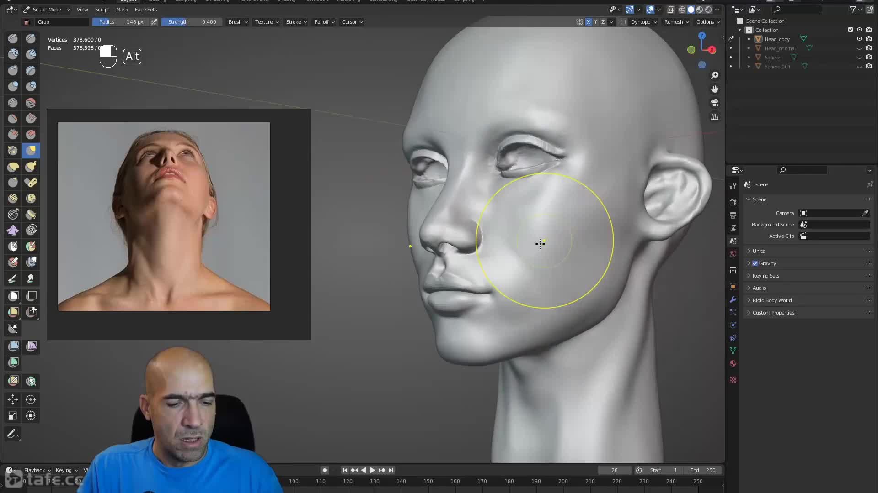Open the Stroke dropdown
Viewport: 878px width, 493px height.
(296, 22)
